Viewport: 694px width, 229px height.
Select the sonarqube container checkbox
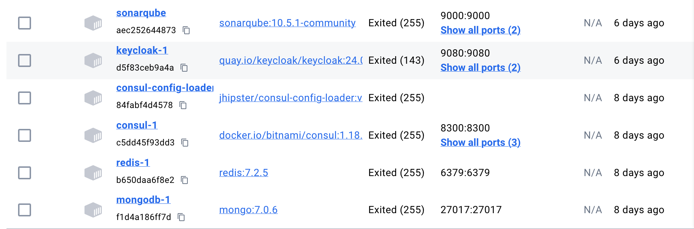point(25,23)
